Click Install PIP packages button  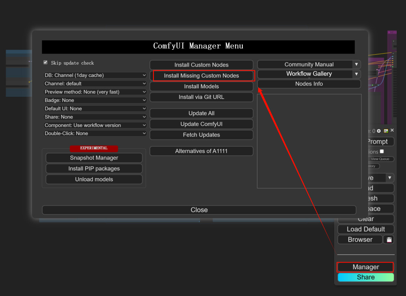click(x=94, y=168)
